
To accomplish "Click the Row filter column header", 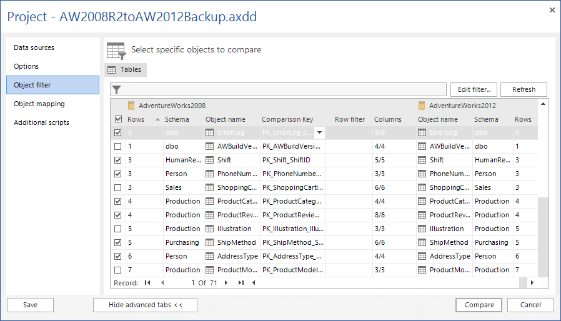I will click(x=350, y=119).
